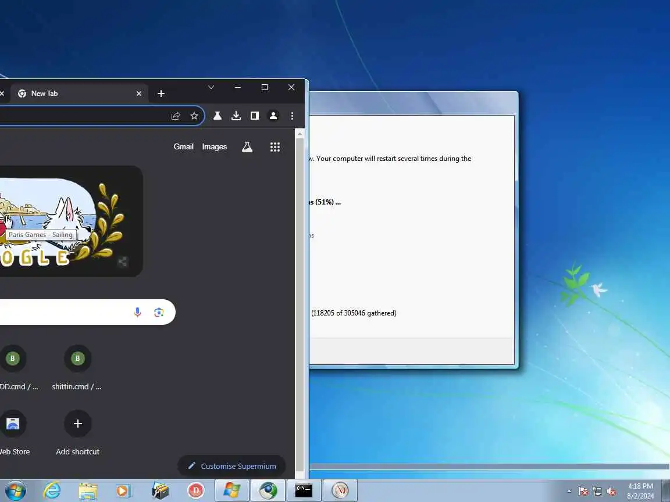
Task: Open Windows Media Player taskbar icon
Action: click(124, 491)
